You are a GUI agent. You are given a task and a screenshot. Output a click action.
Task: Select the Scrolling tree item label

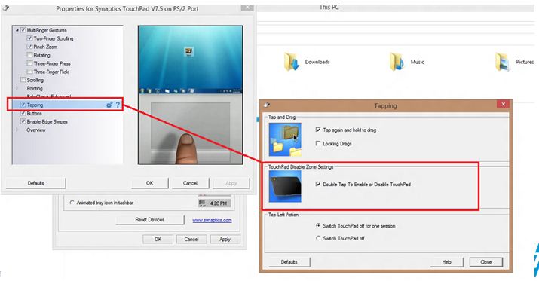(x=35, y=80)
